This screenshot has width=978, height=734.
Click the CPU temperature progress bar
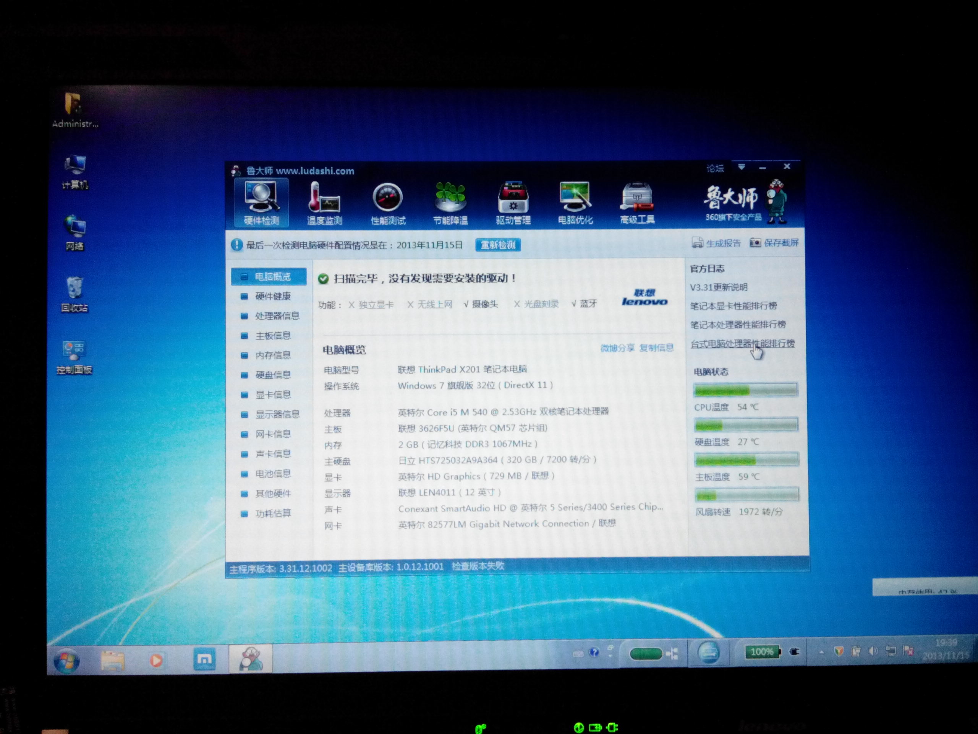coord(745,390)
